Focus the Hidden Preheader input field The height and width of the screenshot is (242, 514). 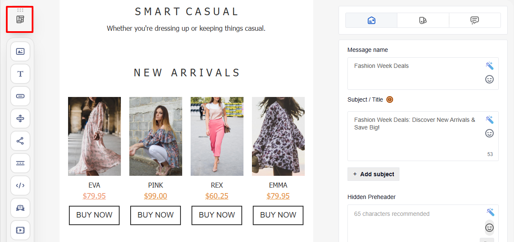(x=423, y=223)
